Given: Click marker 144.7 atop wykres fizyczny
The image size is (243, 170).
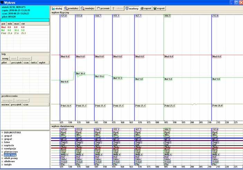Looking at the screenshot, I should pyautogui.click(x=98, y=16).
